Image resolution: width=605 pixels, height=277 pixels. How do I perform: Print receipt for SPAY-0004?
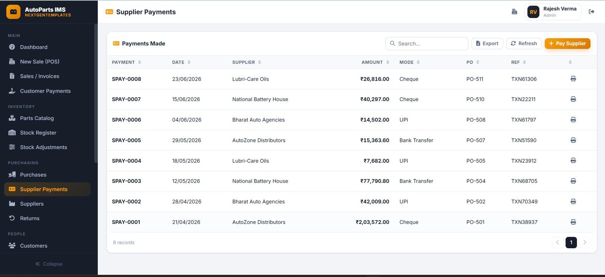click(x=573, y=160)
